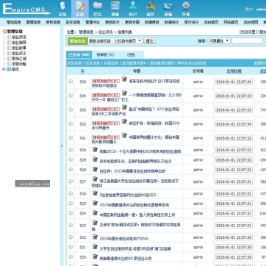The width and height of the screenshot is (266, 266).
Task: Click edit icon for article ID 525
Action: [x=95, y=203]
